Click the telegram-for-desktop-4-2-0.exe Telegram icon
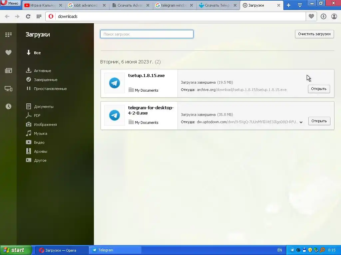Image resolution: width=341 pixels, height=255 pixels. (x=115, y=115)
